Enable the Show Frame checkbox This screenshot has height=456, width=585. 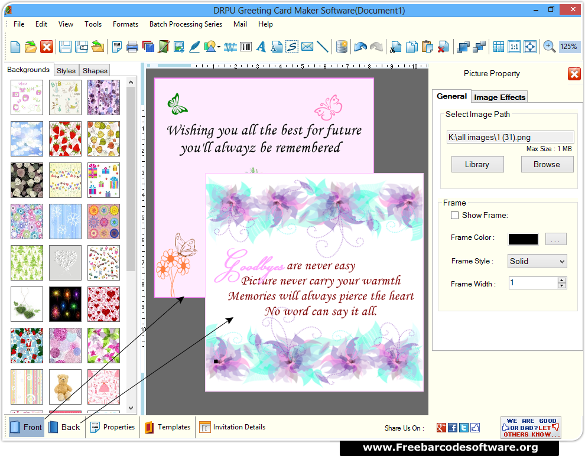pyautogui.click(x=454, y=216)
